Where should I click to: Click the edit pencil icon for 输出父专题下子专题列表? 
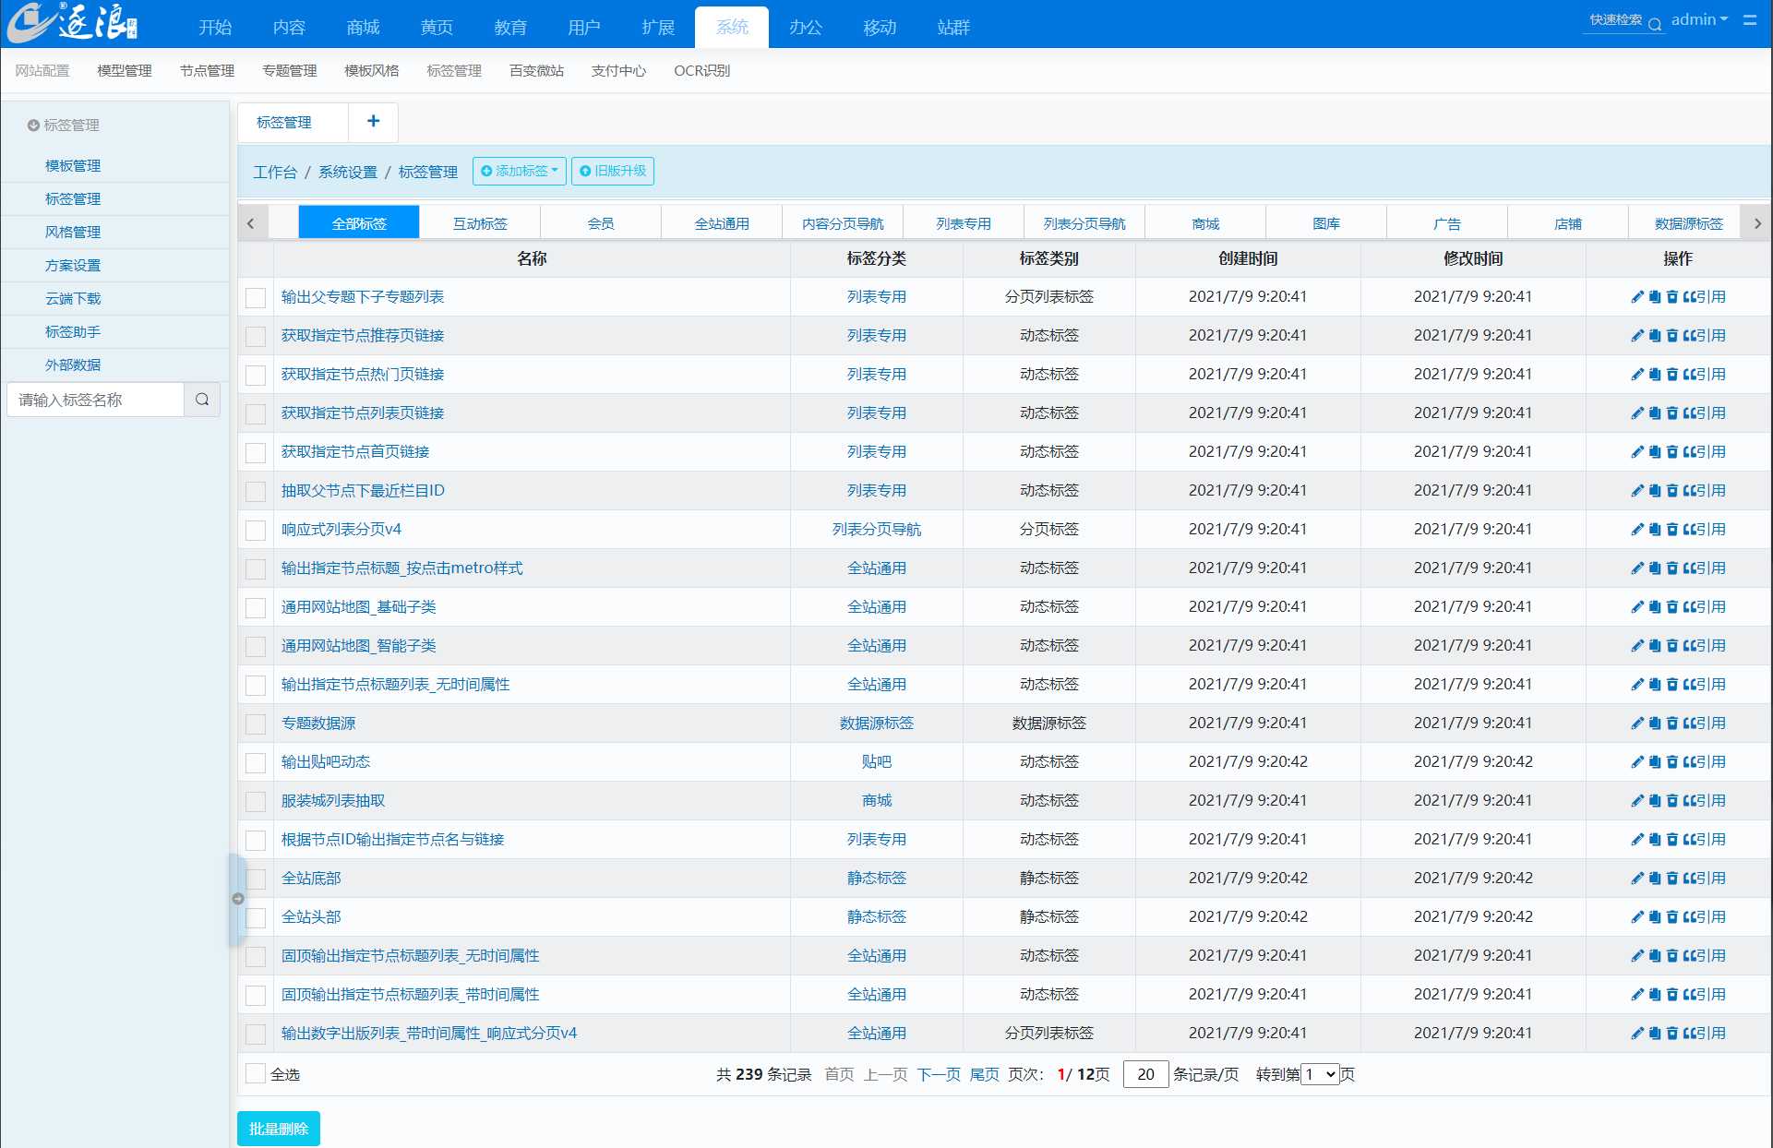click(1636, 297)
